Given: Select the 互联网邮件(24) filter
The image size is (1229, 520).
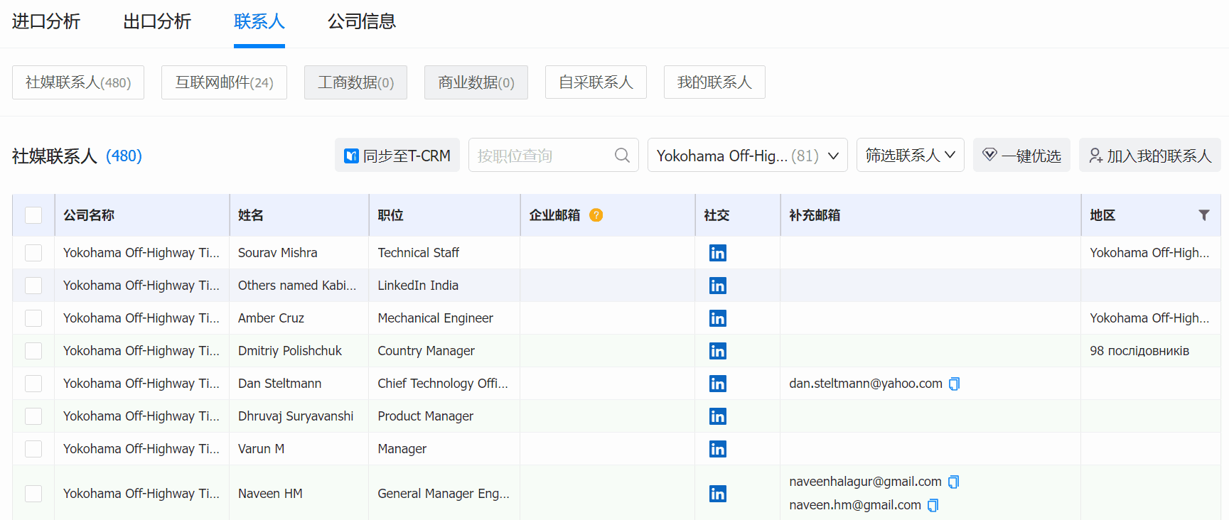Looking at the screenshot, I should pyautogui.click(x=224, y=82).
